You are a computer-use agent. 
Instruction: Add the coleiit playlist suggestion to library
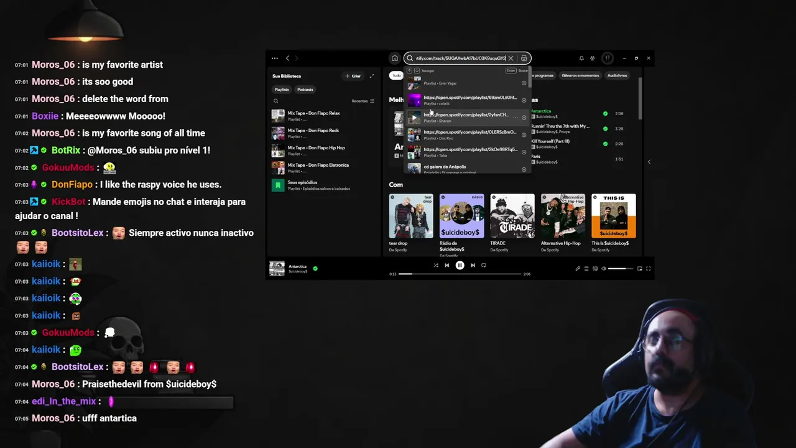(524, 100)
